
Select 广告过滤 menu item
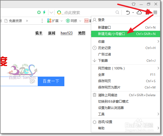point(126,54)
